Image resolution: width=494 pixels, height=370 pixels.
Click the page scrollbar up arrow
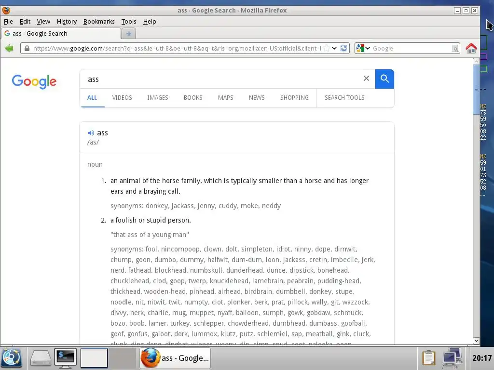pos(476,62)
